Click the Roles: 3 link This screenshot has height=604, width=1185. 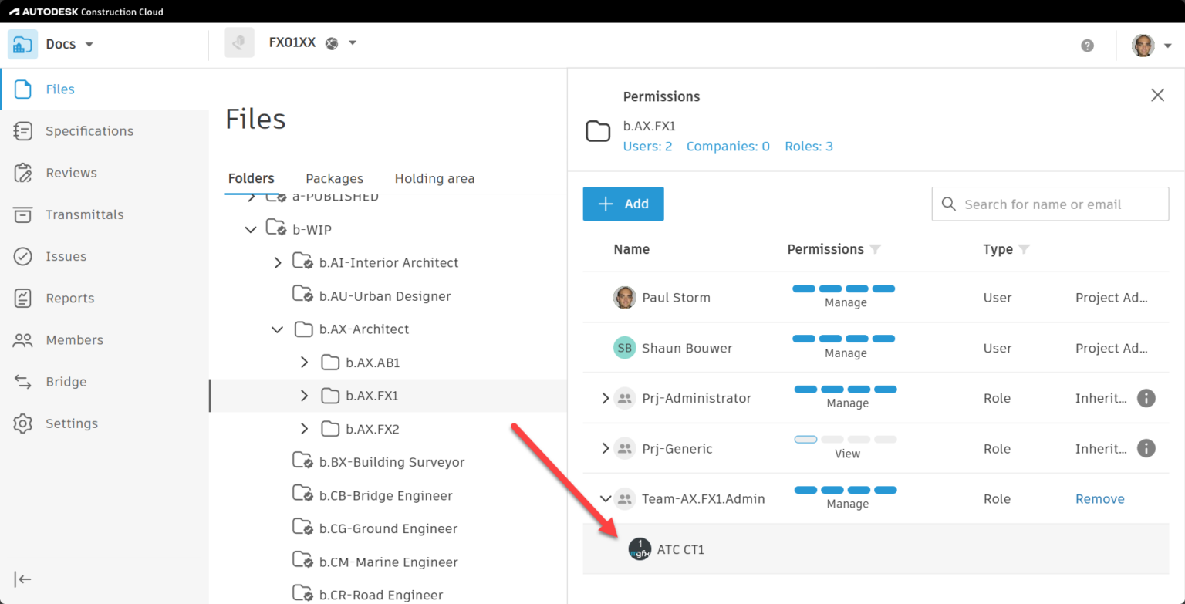809,147
